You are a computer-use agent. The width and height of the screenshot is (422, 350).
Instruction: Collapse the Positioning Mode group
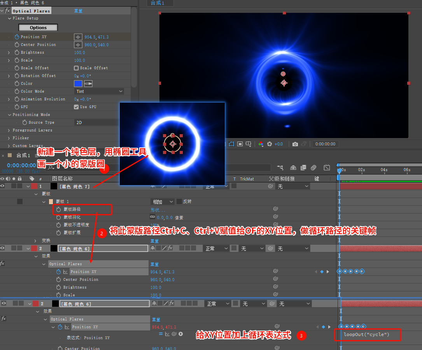coord(10,115)
